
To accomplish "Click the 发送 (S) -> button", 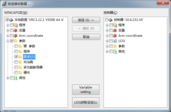I will click(86, 20).
